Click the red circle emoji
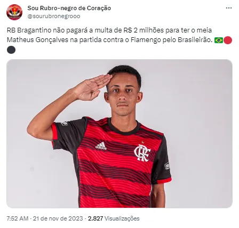Image resolution: width=239 pixels, height=228 pixels. (228, 40)
